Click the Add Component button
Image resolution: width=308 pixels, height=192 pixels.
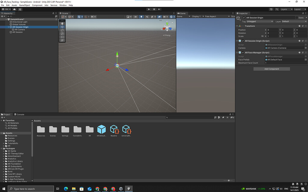(271, 69)
